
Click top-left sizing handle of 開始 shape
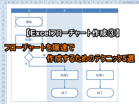[16, 17]
